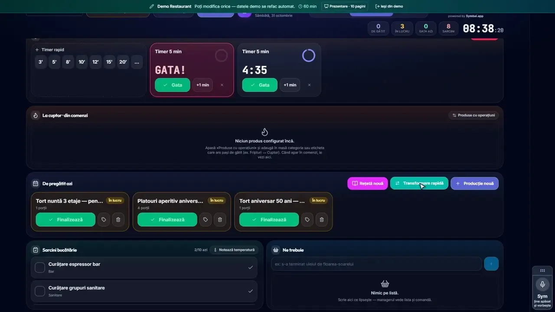Open Produse cu operațiuni settings

click(x=473, y=115)
